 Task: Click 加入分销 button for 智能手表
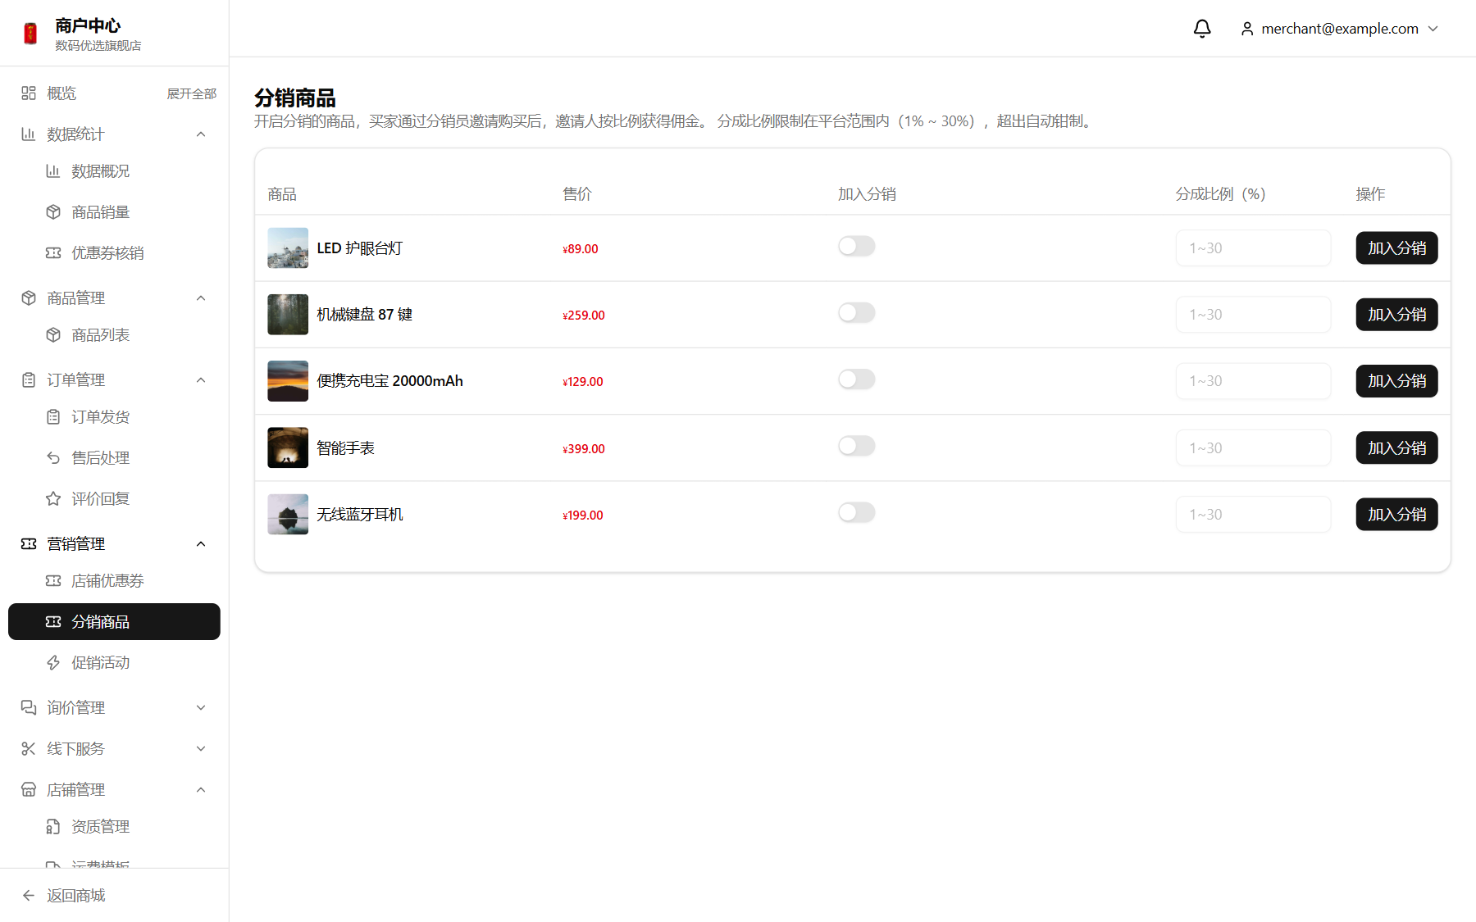point(1396,448)
